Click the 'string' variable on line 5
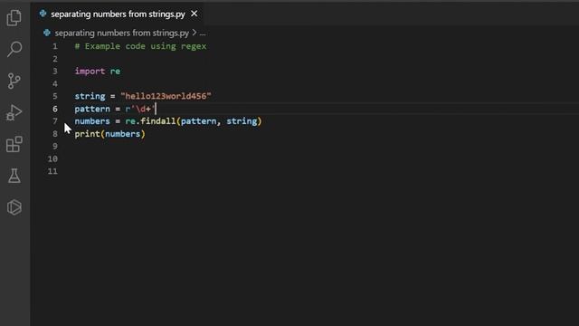 (90, 96)
